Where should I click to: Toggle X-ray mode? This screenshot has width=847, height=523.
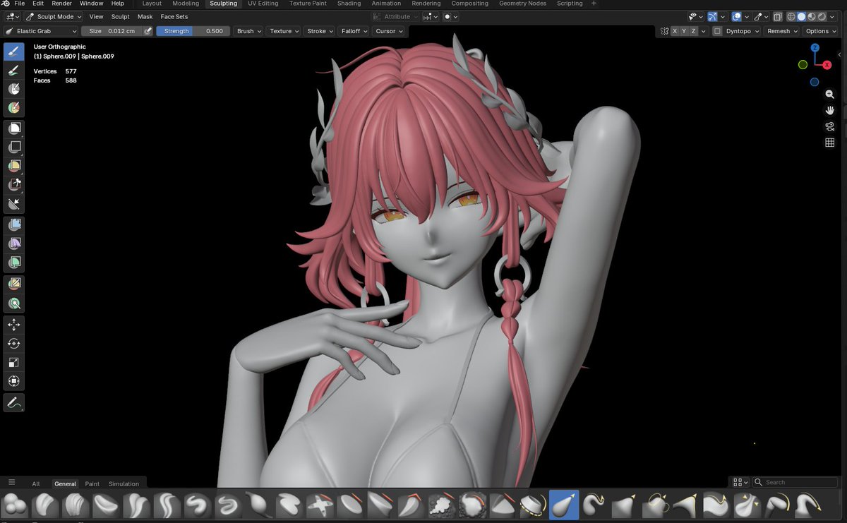[777, 17]
